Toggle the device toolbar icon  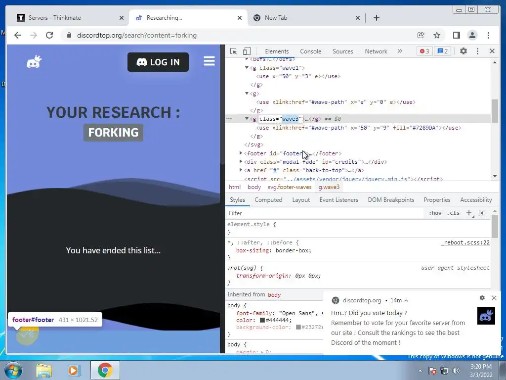[247, 51]
